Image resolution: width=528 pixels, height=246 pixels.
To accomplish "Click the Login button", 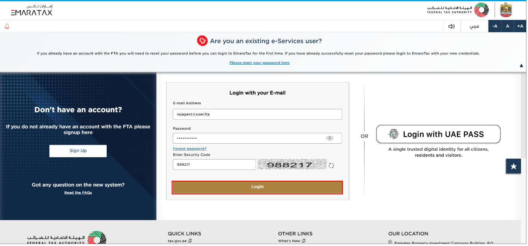I will coord(257,187).
